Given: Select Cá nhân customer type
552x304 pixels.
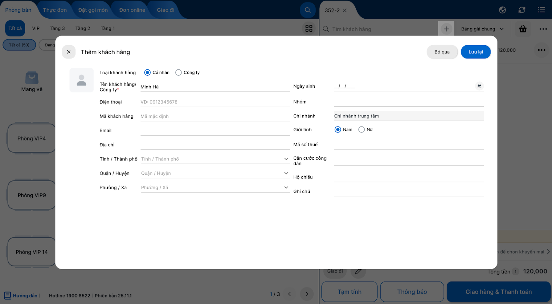Looking at the screenshot, I should pos(147,72).
